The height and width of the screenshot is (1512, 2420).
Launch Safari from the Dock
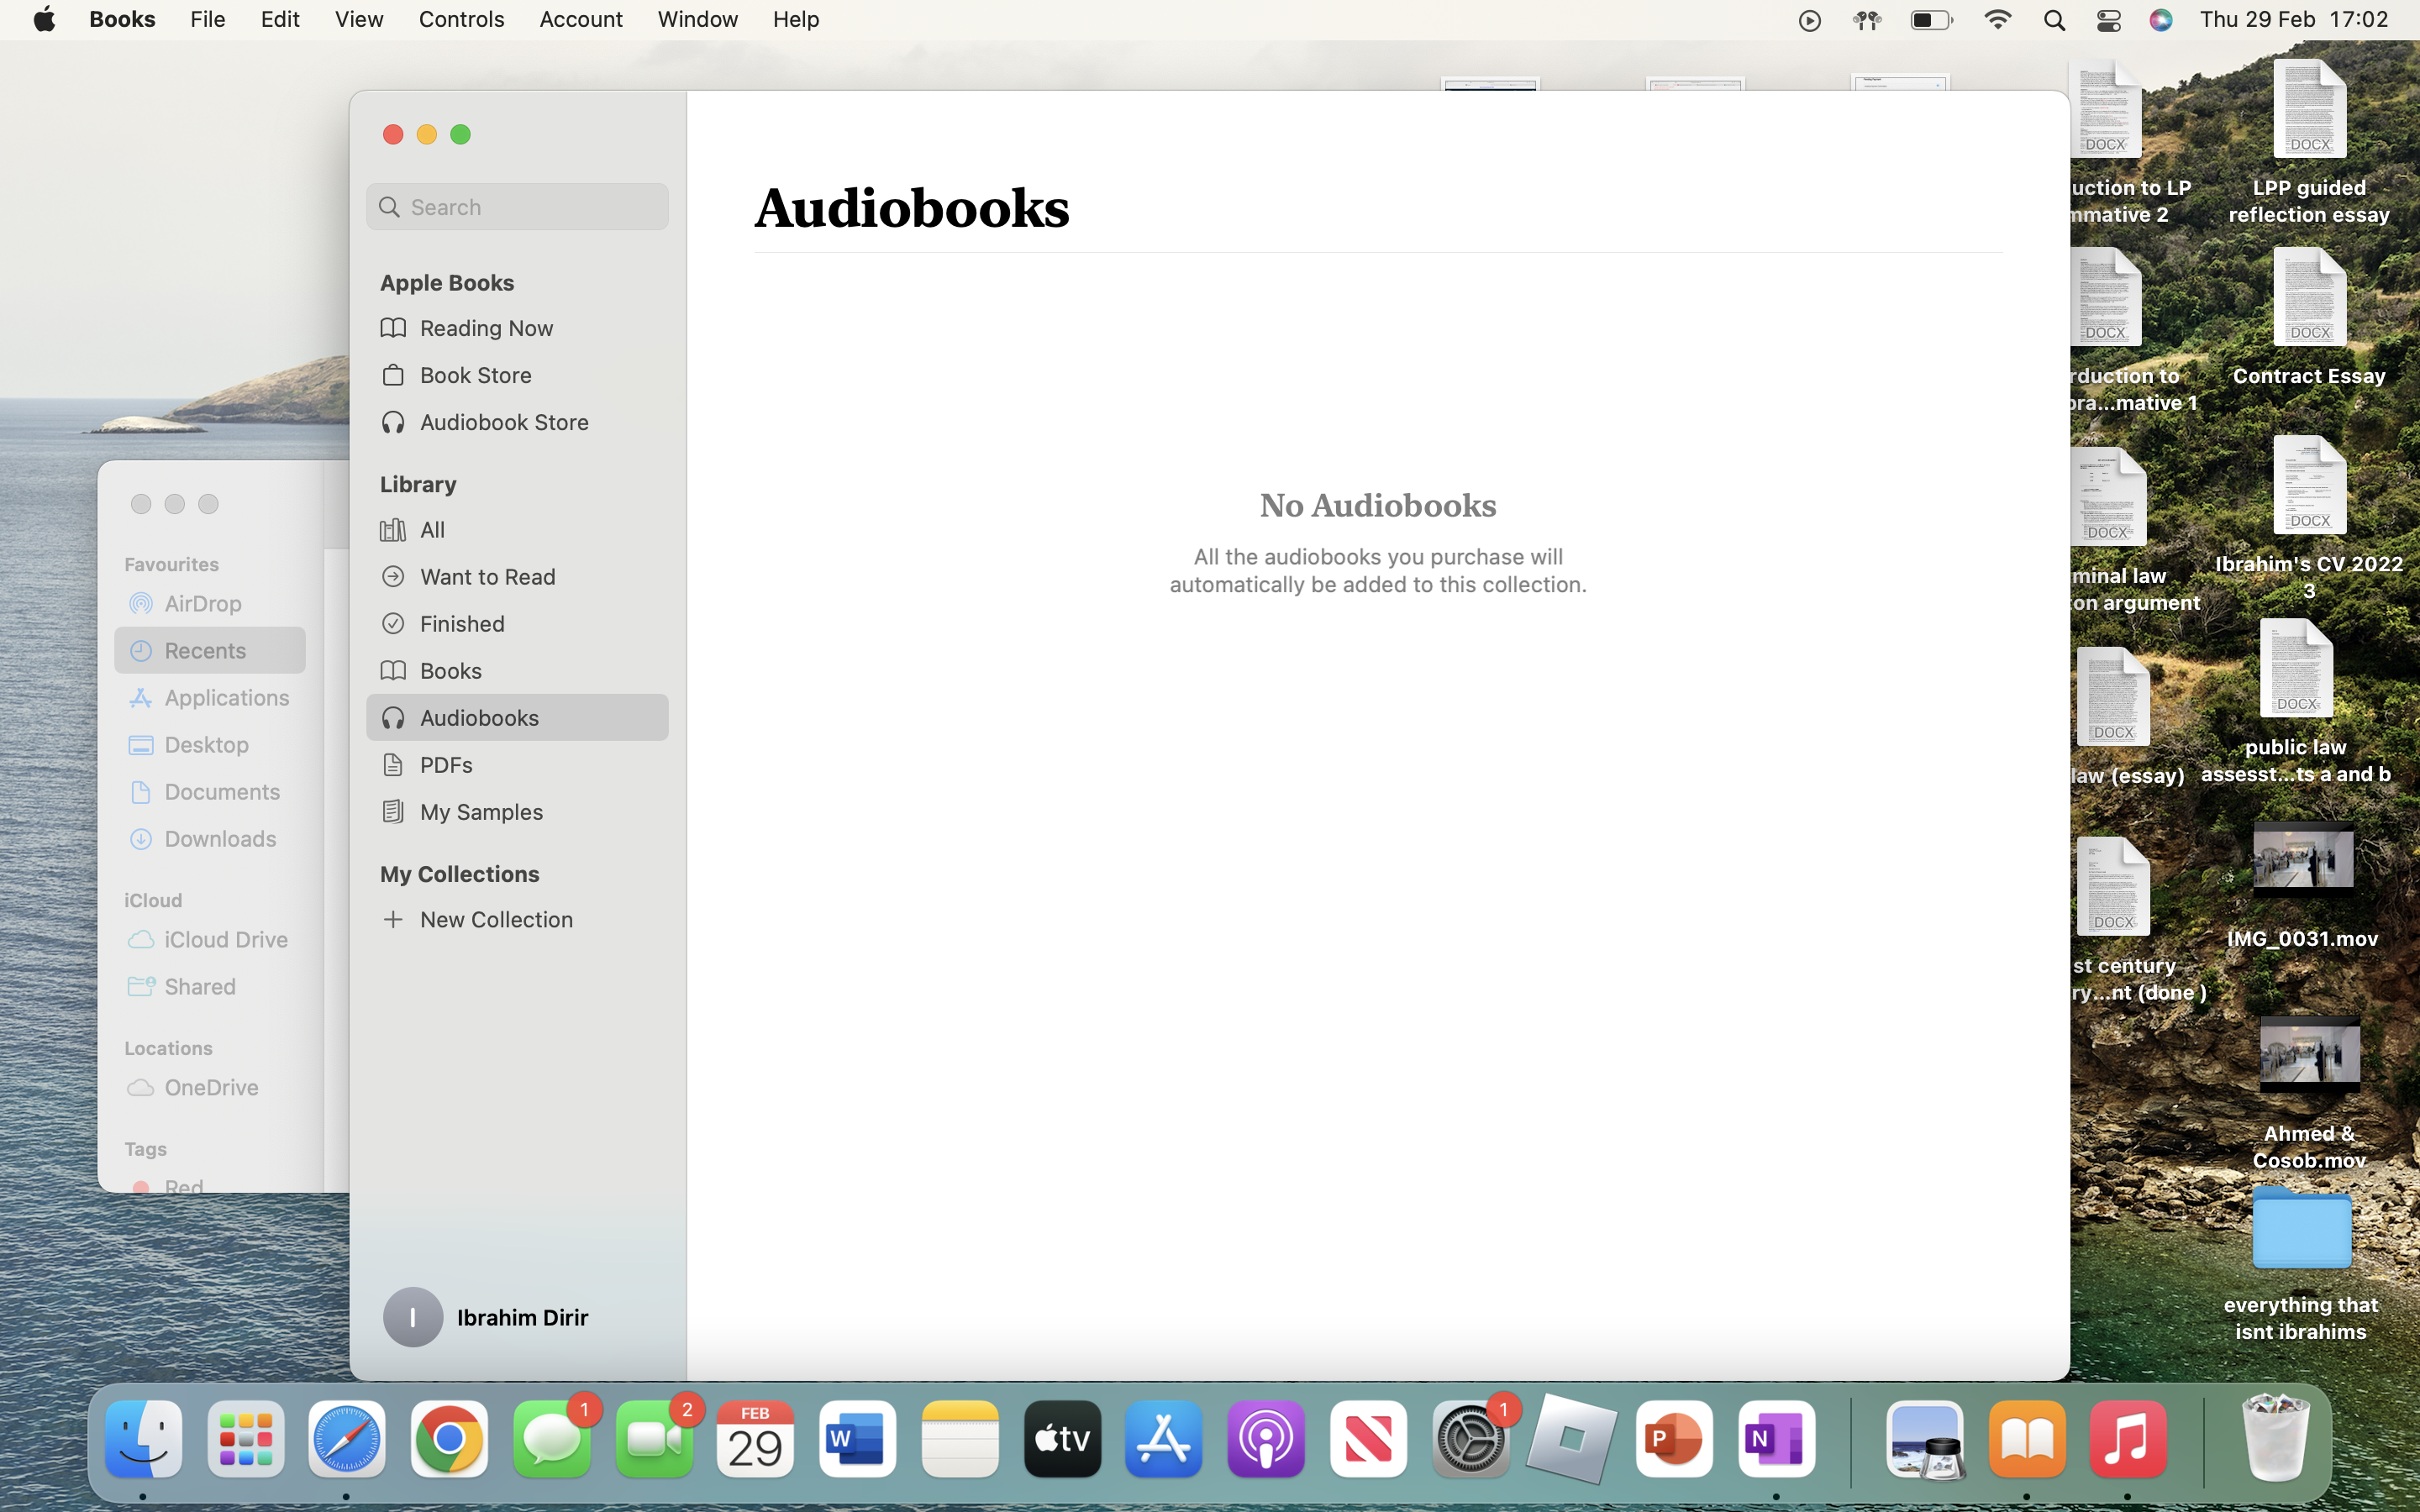click(x=347, y=1440)
